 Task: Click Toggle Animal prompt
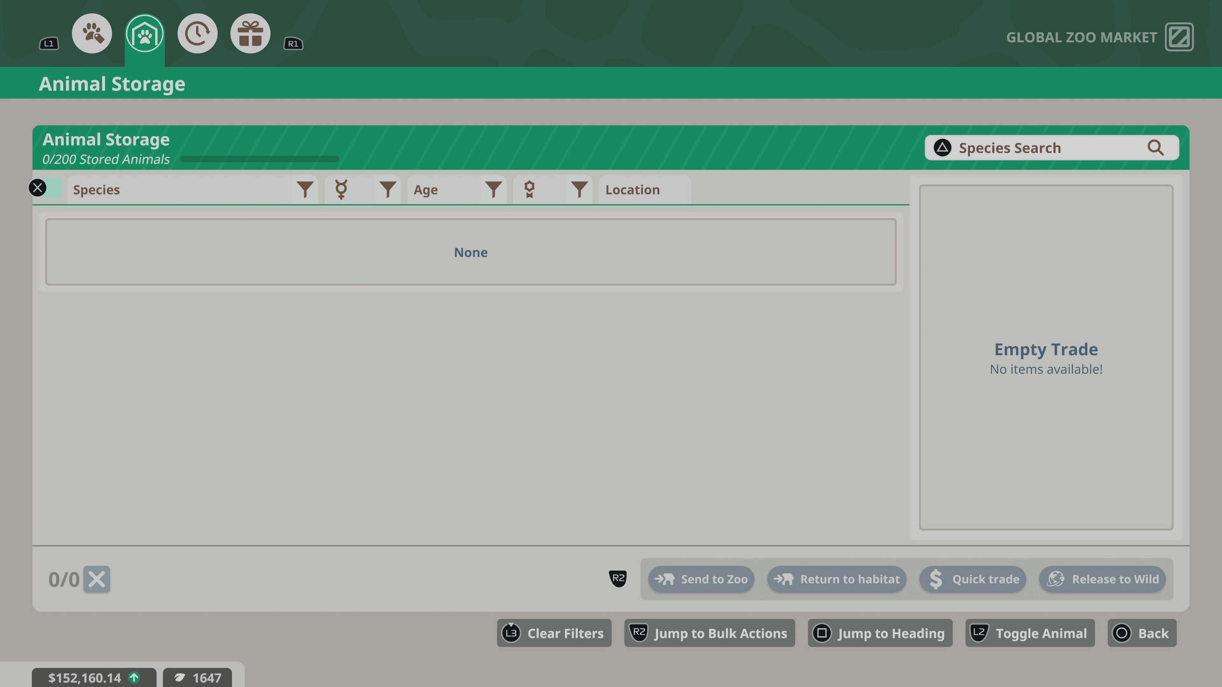[x=1030, y=634]
